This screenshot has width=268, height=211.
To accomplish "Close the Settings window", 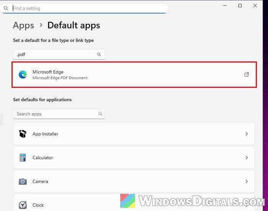I will pos(255,5).
